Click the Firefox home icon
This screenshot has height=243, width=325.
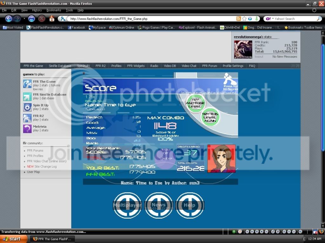tap(52, 19)
